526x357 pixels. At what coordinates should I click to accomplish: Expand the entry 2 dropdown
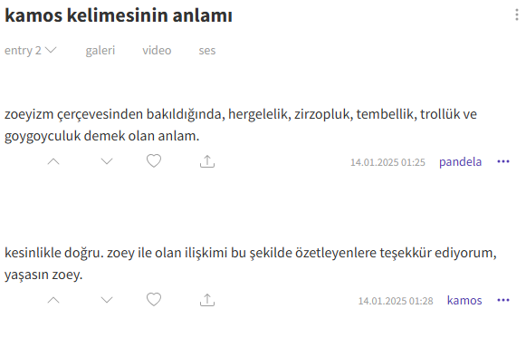30,51
